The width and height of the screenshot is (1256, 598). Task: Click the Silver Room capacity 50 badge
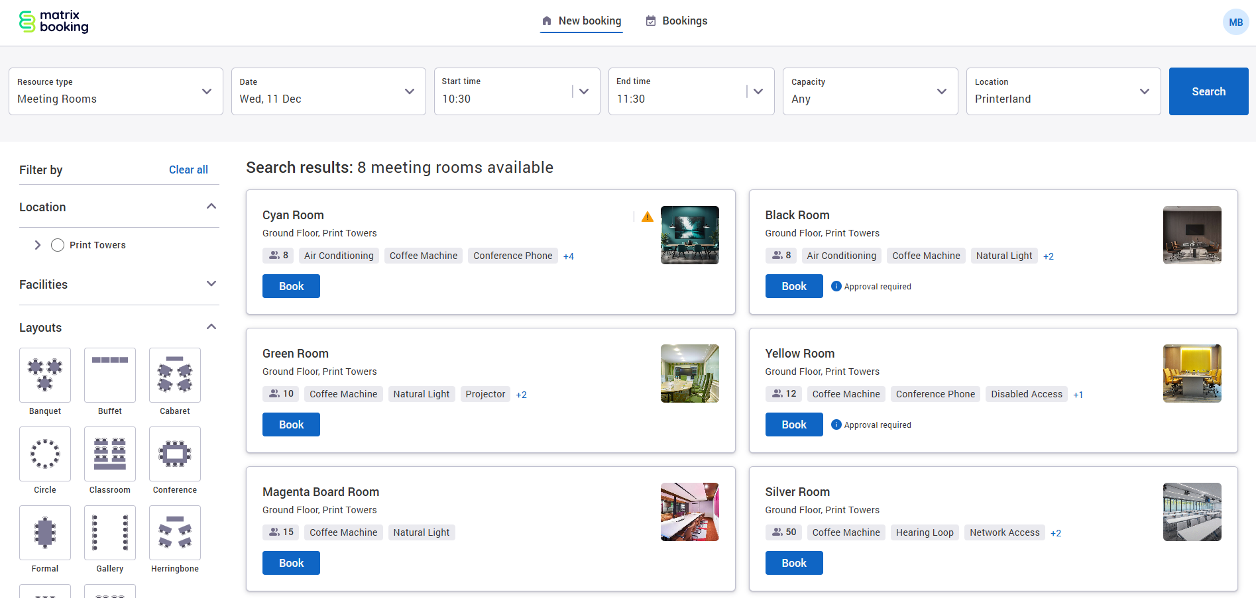pyautogui.click(x=784, y=532)
